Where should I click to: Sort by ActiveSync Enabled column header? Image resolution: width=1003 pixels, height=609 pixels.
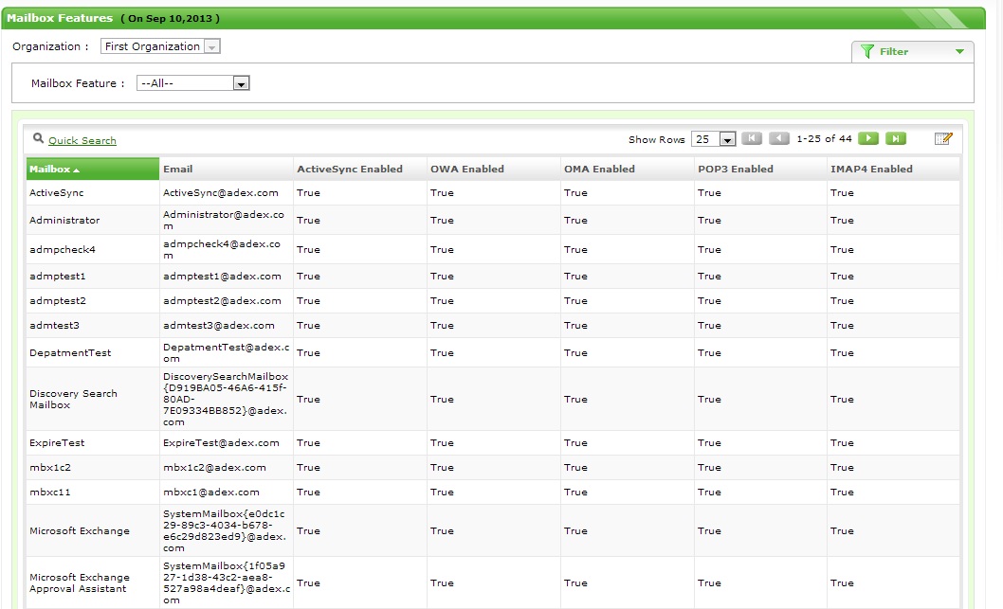coord(360,170)
